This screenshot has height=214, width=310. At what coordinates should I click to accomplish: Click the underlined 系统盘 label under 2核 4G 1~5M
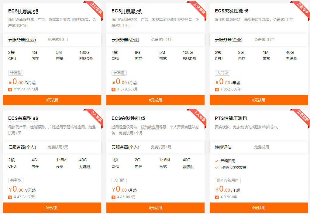(x=85, y=166)
